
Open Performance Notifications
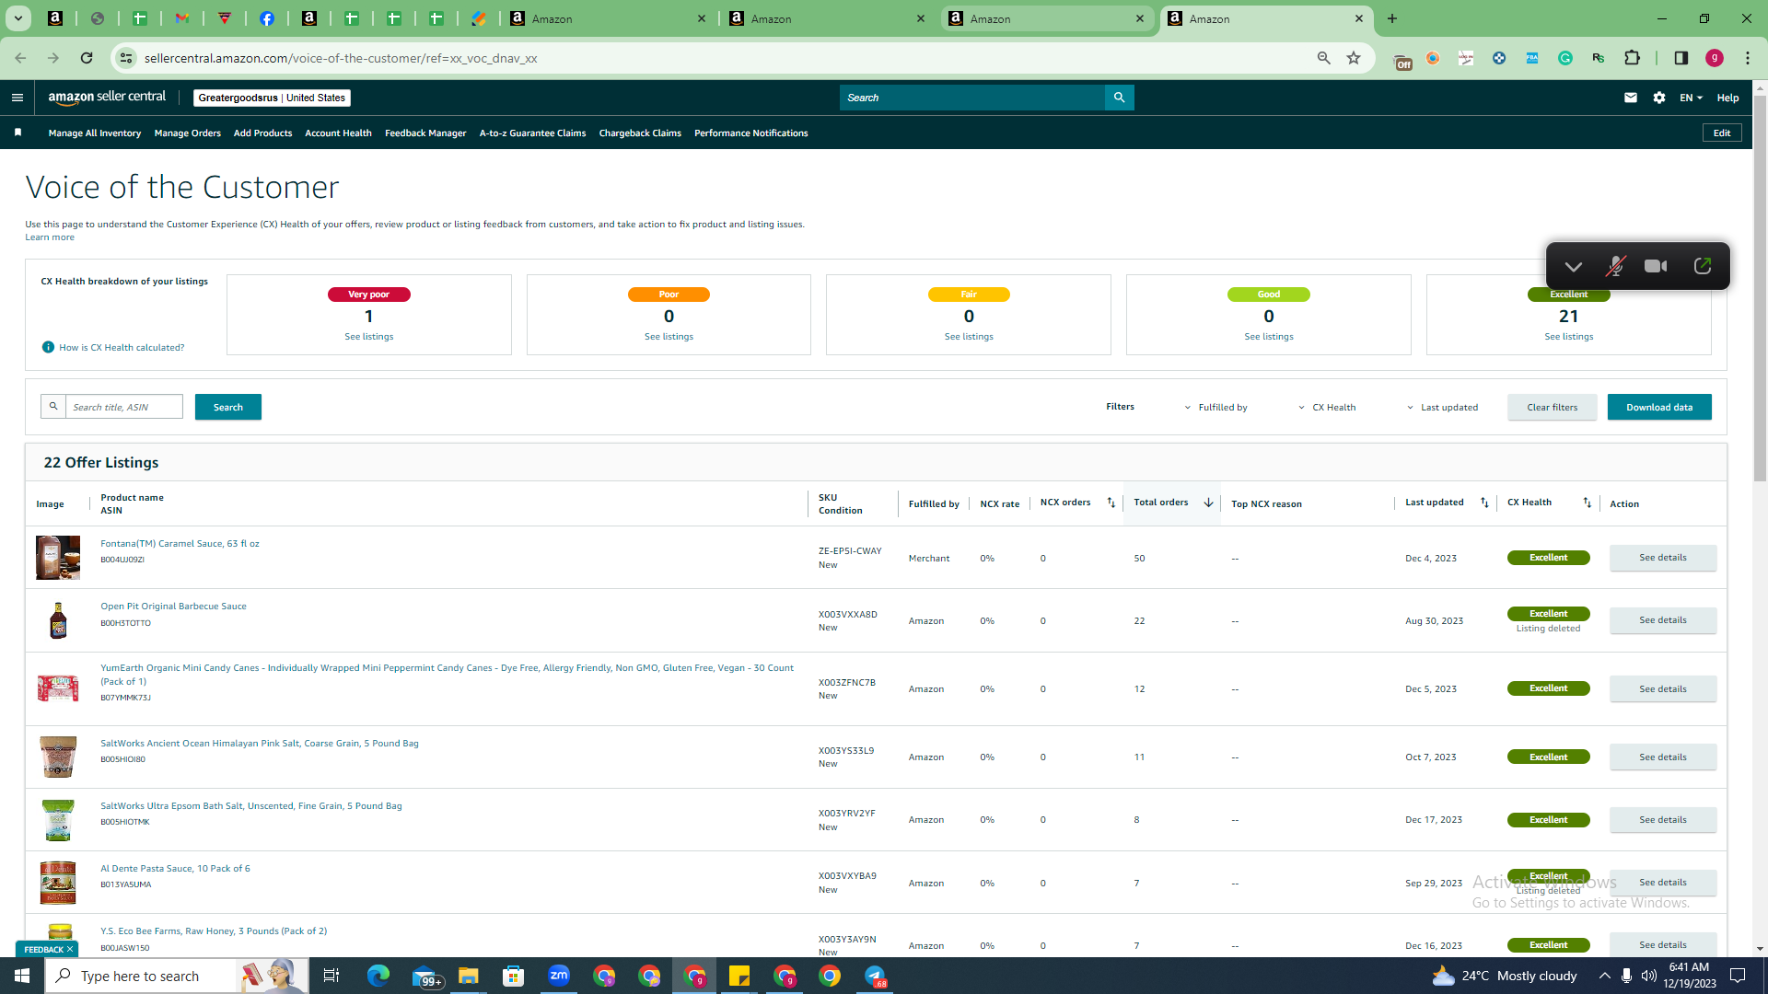pos(751,133)
